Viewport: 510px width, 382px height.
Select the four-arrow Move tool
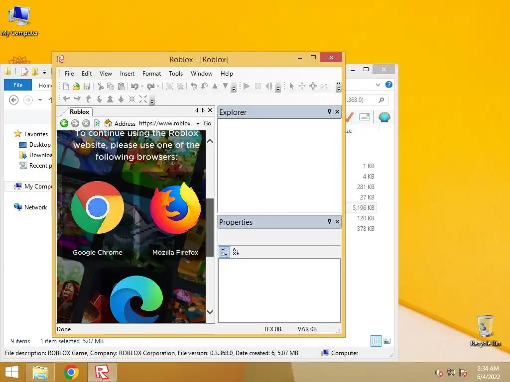302,86
